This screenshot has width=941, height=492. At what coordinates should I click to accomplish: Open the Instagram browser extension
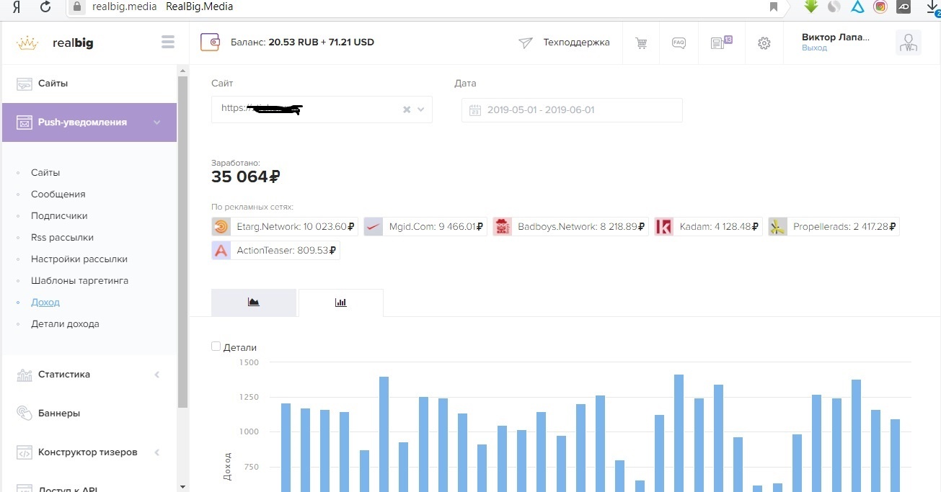pyautogui.click(x=880, y=7)
